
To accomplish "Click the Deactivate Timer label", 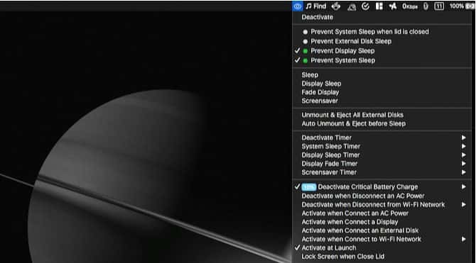I will tap(326, 138).
